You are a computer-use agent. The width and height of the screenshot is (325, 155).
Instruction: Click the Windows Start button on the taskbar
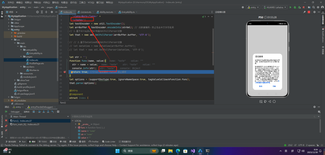pyautogui.click(x=117, y=151)
